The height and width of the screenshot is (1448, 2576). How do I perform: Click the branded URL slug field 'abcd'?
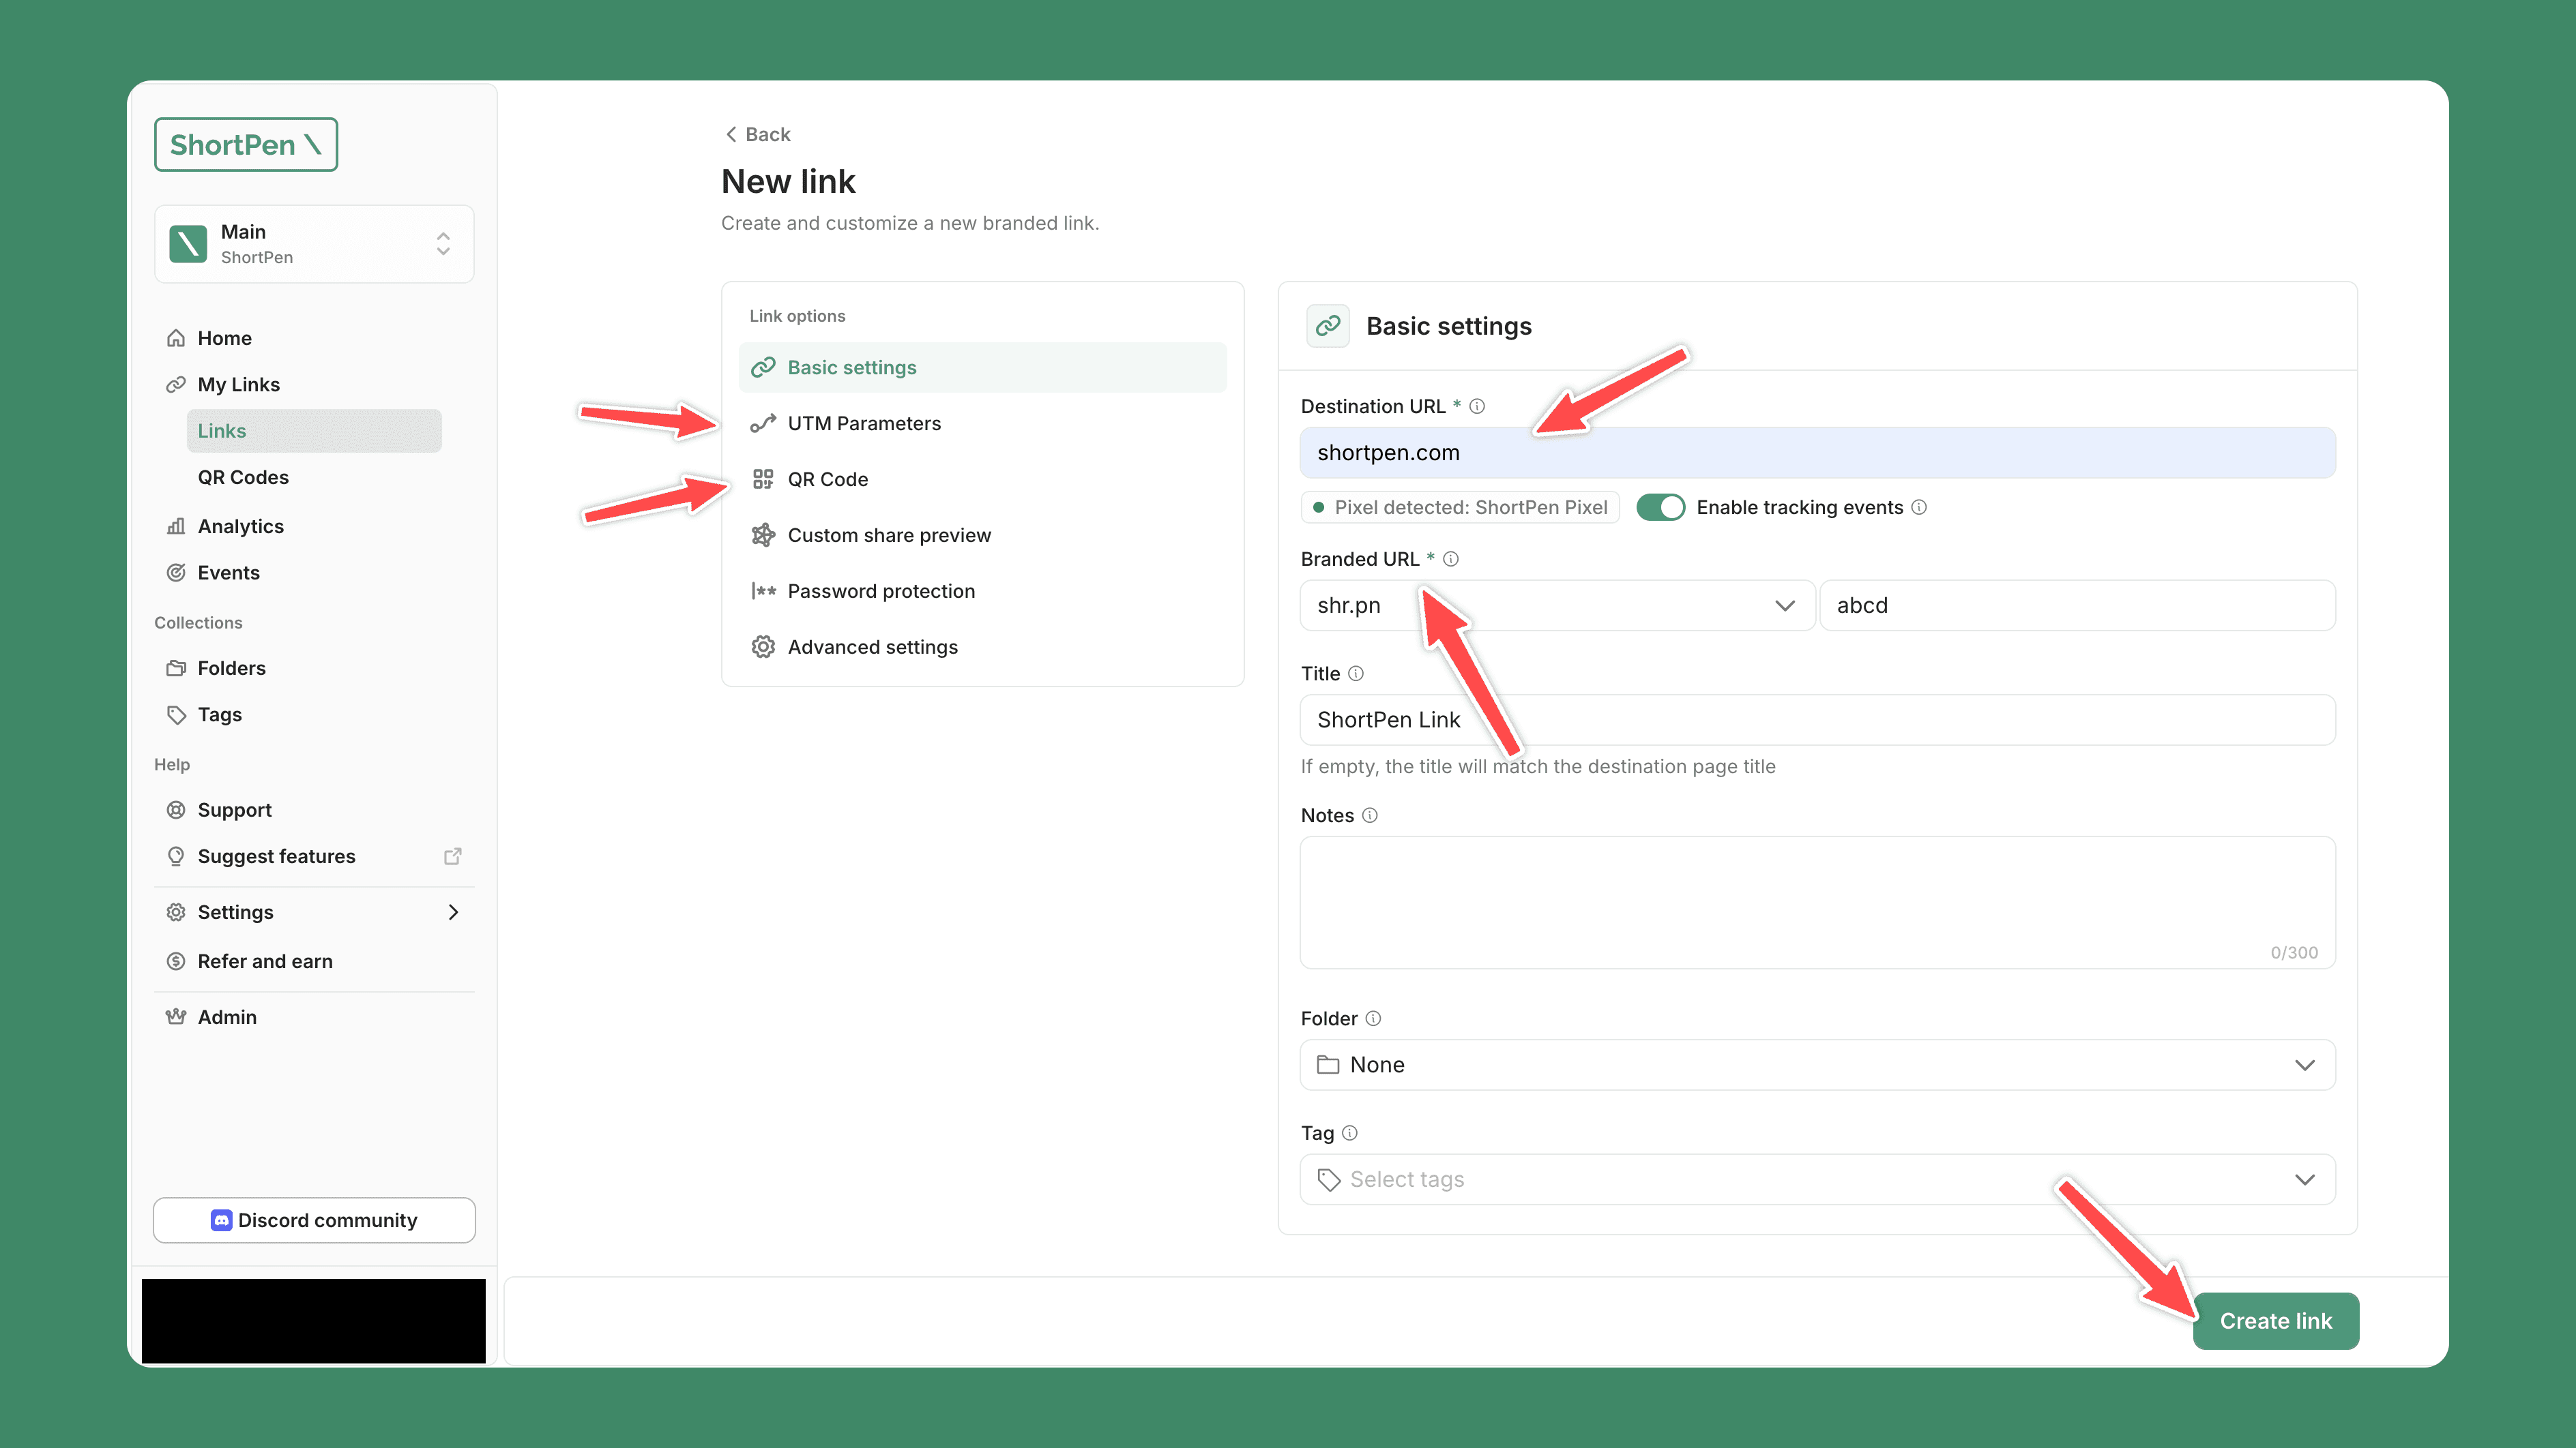click(x=2078, y=605)
